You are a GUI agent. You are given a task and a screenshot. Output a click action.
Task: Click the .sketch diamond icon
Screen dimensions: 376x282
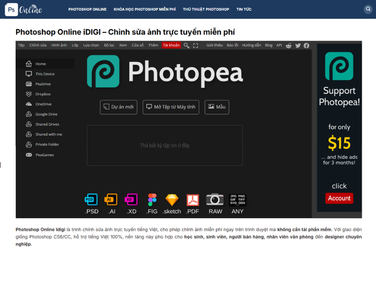click(x=172, y=200)
